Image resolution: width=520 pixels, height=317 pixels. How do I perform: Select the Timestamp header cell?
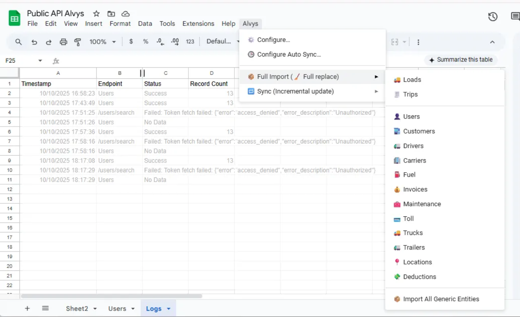pyautogui.click(x=58, y=84)
